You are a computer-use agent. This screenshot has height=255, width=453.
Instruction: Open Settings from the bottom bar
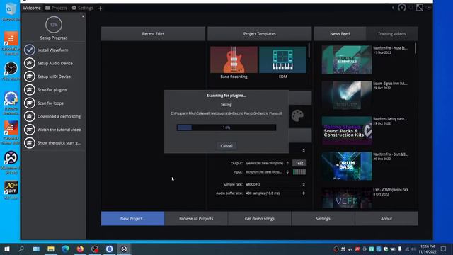point(323,219)
